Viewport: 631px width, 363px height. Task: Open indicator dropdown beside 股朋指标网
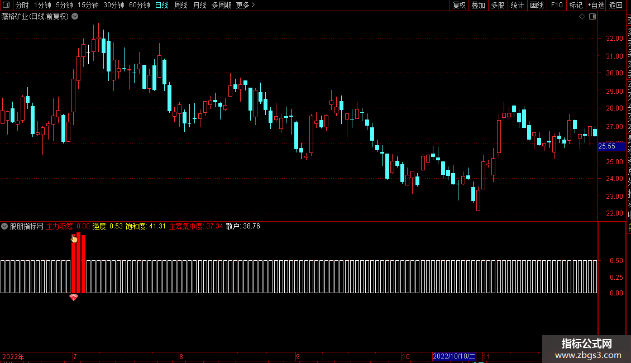pyautogui.click(x=4, y=226)
